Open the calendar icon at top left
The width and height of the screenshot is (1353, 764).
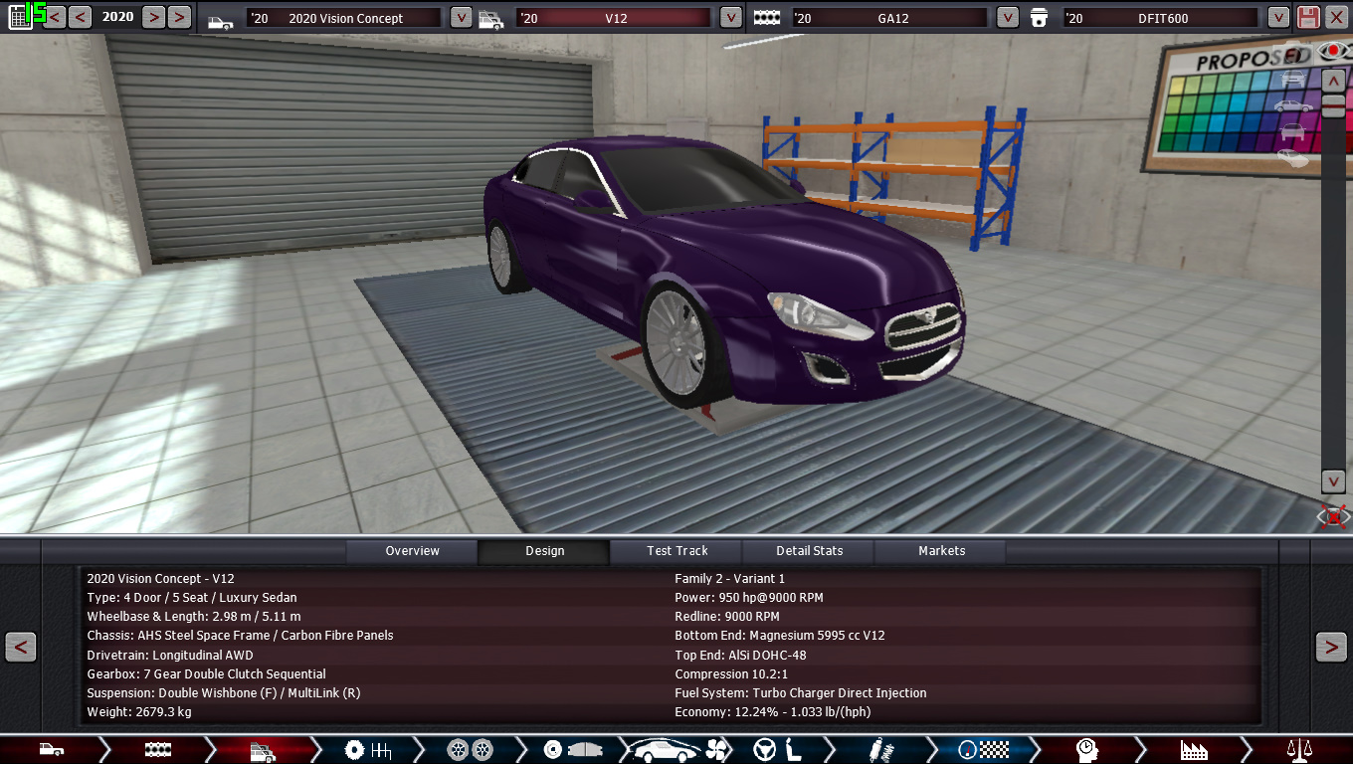[19, 17]
